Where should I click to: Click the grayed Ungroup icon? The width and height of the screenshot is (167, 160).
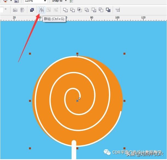[49, 10]
